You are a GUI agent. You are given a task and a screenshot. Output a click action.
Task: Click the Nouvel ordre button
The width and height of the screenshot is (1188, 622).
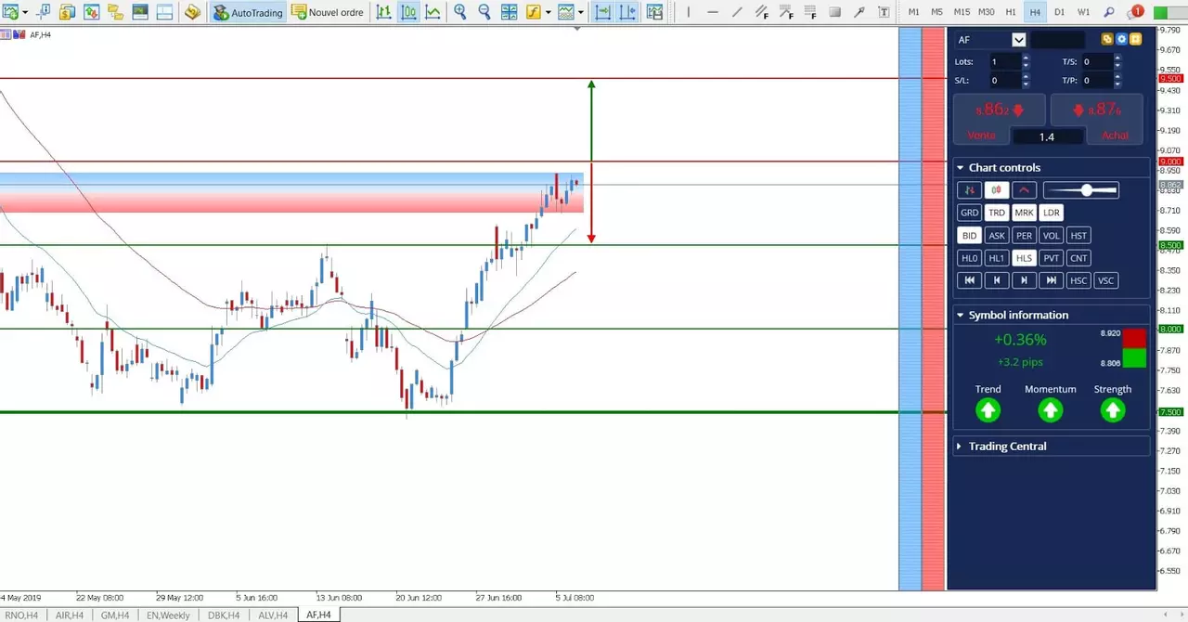pos(328,12)
